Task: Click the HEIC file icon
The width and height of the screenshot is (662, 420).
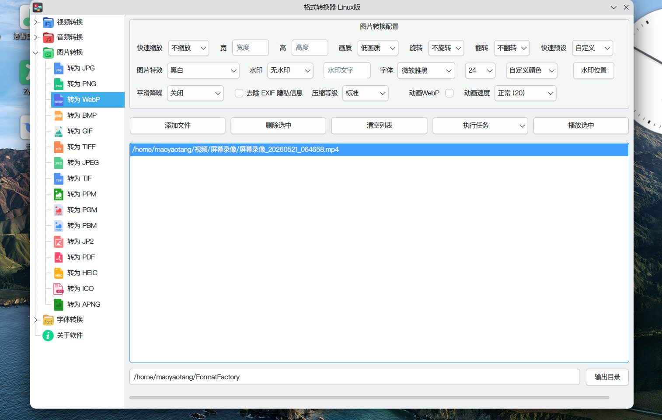Action: 59,273
